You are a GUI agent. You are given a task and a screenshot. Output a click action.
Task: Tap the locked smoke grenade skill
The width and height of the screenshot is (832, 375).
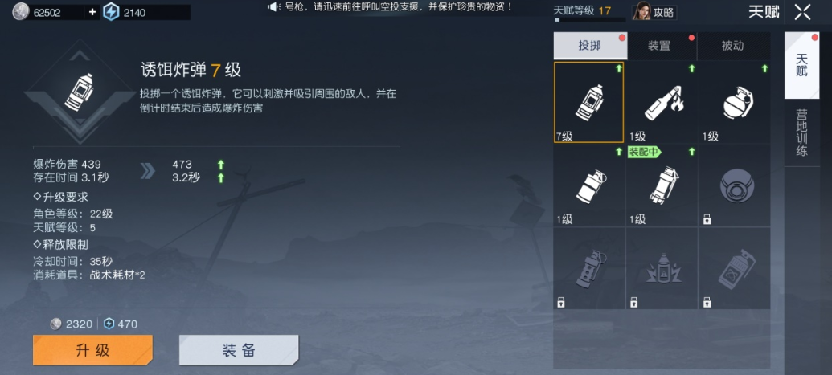589,268
